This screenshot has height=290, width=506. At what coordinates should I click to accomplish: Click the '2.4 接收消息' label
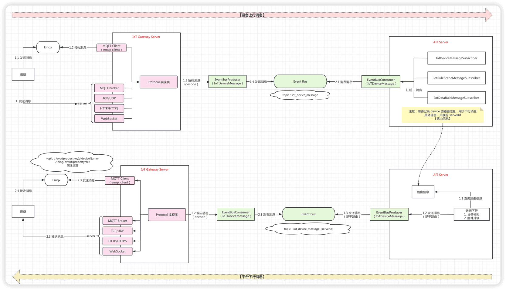pyautogui.click(x=23, y=191)
